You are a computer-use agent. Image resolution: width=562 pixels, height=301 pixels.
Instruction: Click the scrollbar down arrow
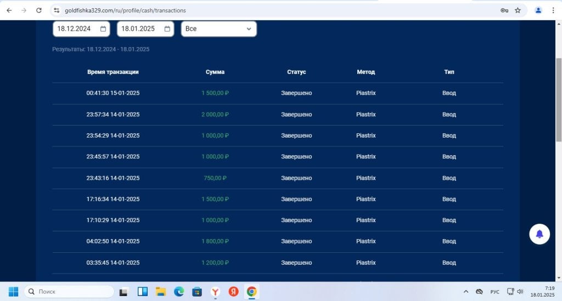558,278
